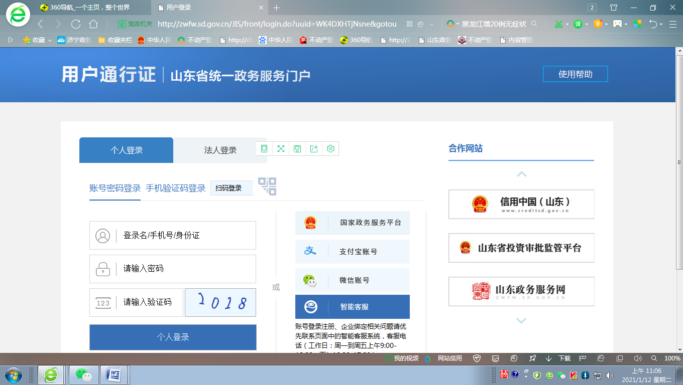Click the blue 个人登录 submit button
The width and height of the screenshot is (683, 385).
pos(173,337)
